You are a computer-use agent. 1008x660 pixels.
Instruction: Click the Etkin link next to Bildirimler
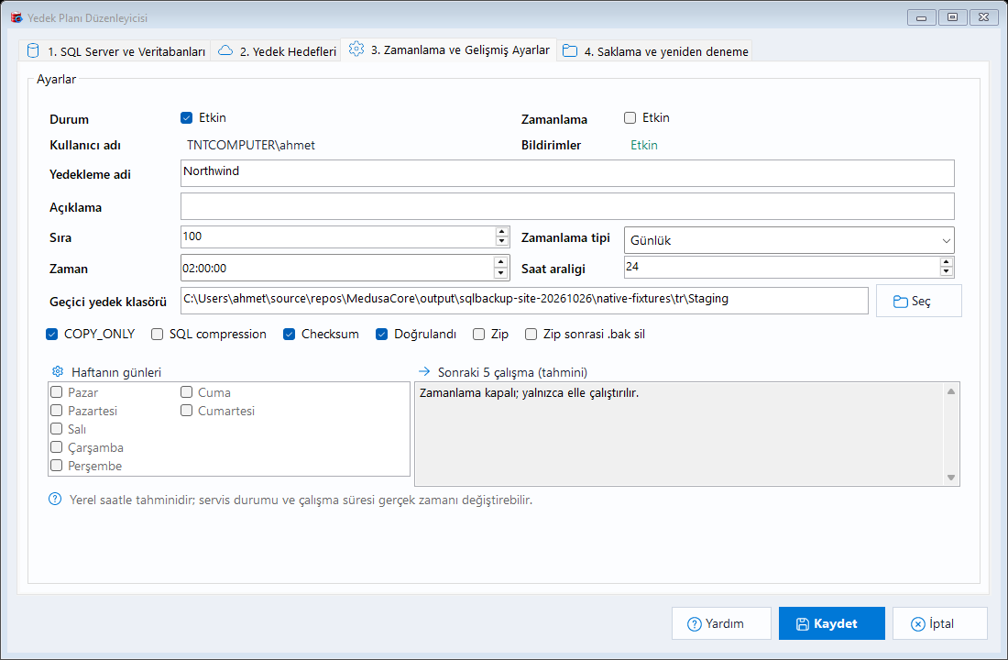[x=644, y=145]
